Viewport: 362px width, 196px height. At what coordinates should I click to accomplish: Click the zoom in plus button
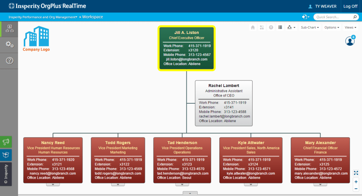click(x=356, y=181)
